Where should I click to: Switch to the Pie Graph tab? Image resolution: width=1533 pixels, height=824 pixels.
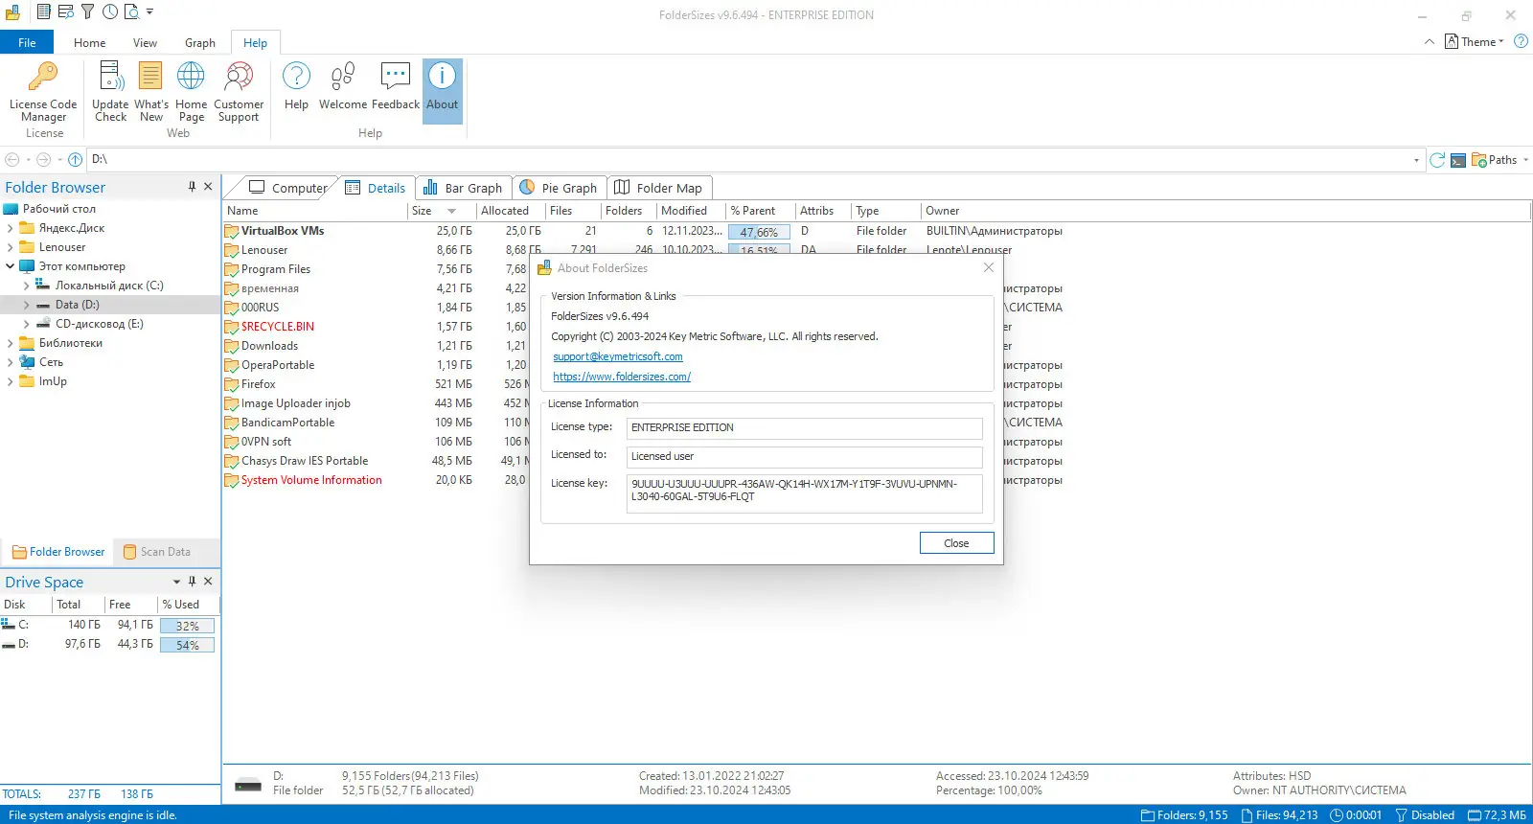pos(559,188)
